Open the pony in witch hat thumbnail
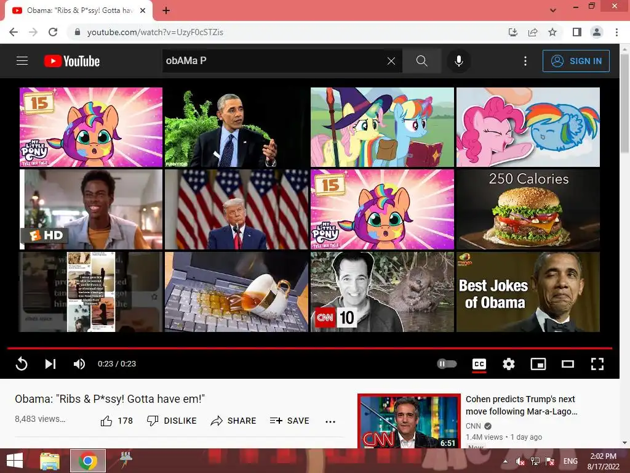Viewport: 630px width, 473px height. point(382,127)
